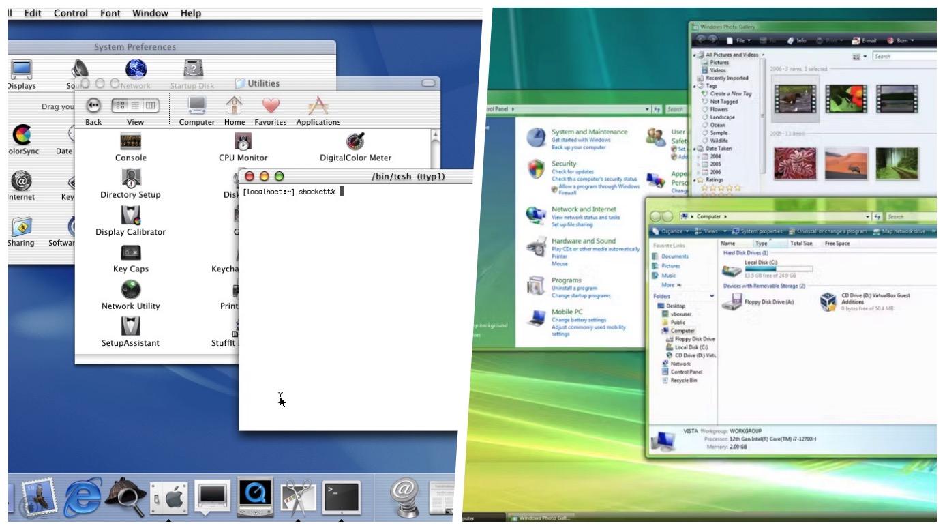Switch Utilities window to column view
Image resolution: width=945 pixels, height=530 pixels.
[x=150, y=105]
